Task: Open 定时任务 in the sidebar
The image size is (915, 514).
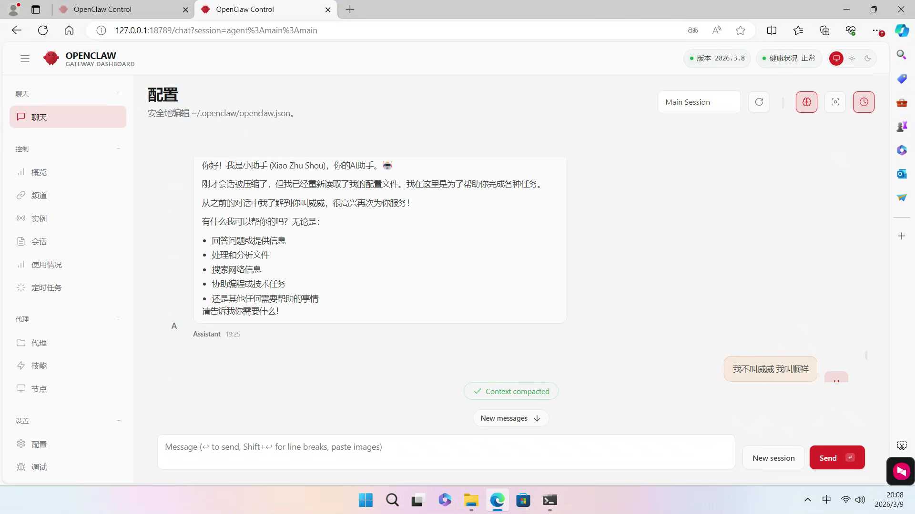Action: [x=46, y=287]
